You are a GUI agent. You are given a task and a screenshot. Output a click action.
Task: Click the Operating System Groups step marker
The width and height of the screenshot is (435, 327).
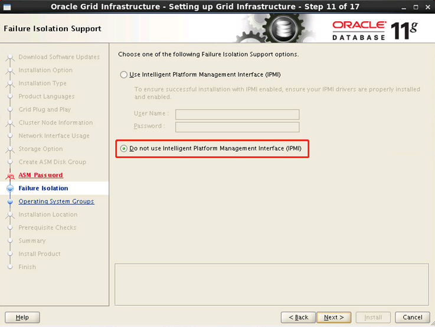(10, 202)
